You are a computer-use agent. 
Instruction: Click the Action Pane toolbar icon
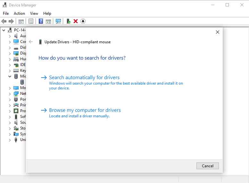click(48, 21)
